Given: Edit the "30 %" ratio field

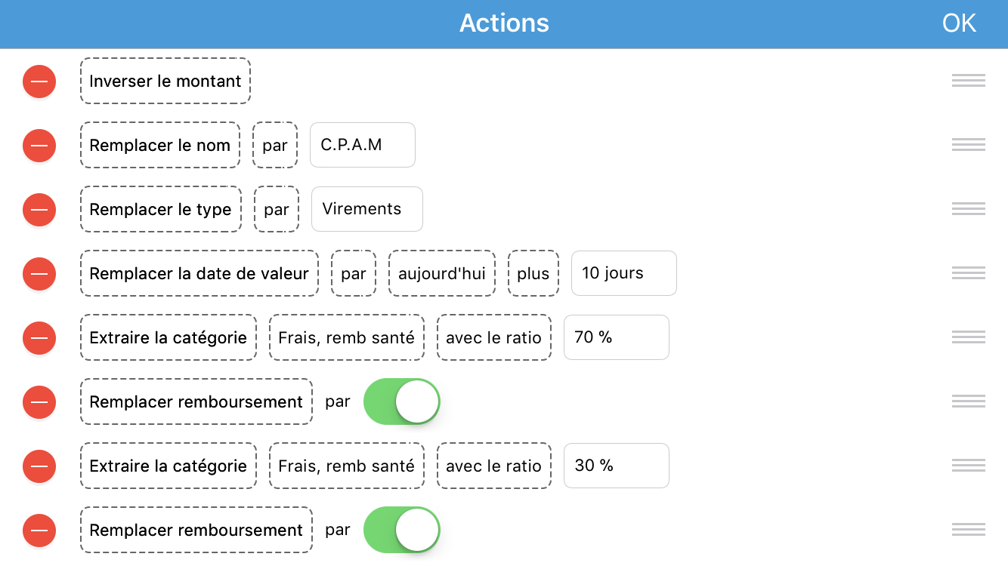Looking at the screenshot, I should (x=617, y=466).
